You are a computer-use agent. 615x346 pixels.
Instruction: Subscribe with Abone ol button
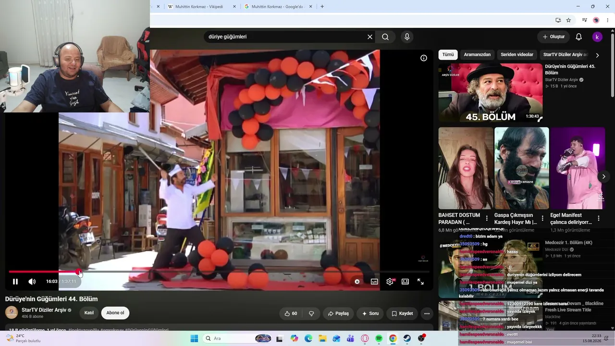[115, 313]
